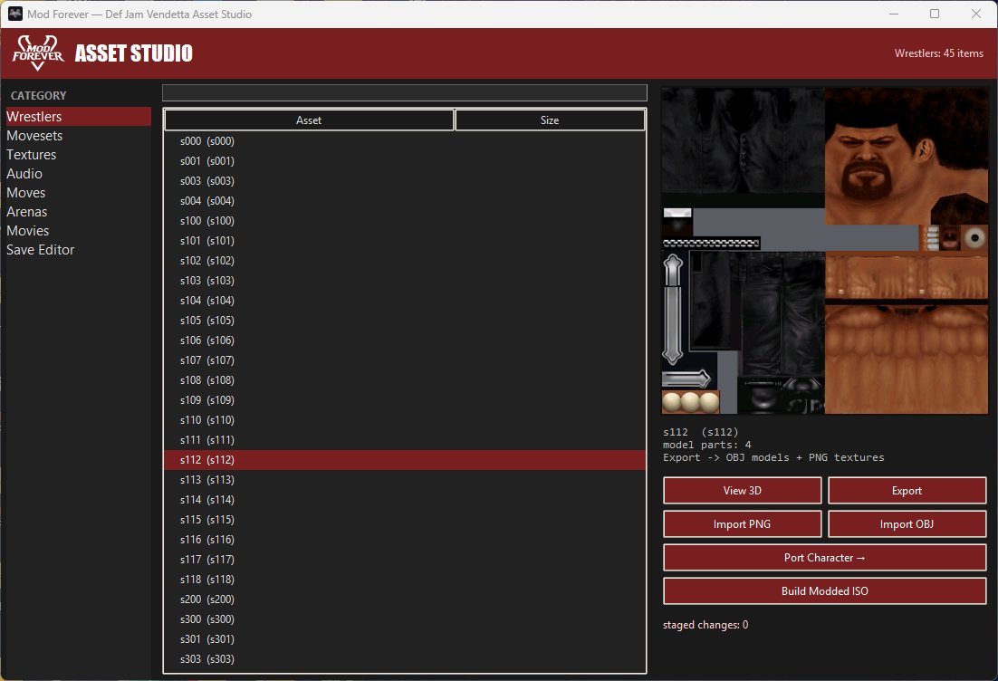
Task: Select asset row s004 (s004)
Action: [x=405, y=201]
